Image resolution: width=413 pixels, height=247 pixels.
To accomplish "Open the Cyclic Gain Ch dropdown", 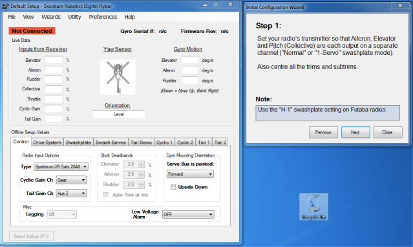I will (71, 180).
